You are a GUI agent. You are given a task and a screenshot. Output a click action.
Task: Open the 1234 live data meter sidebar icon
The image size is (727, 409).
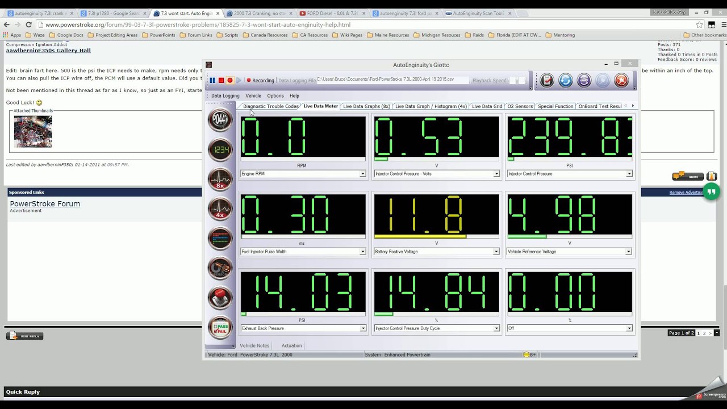click(220, 150)
